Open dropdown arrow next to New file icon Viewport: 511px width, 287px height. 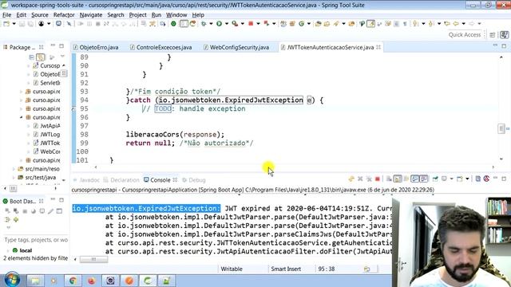pyautogui.click(x=14, y=24)
